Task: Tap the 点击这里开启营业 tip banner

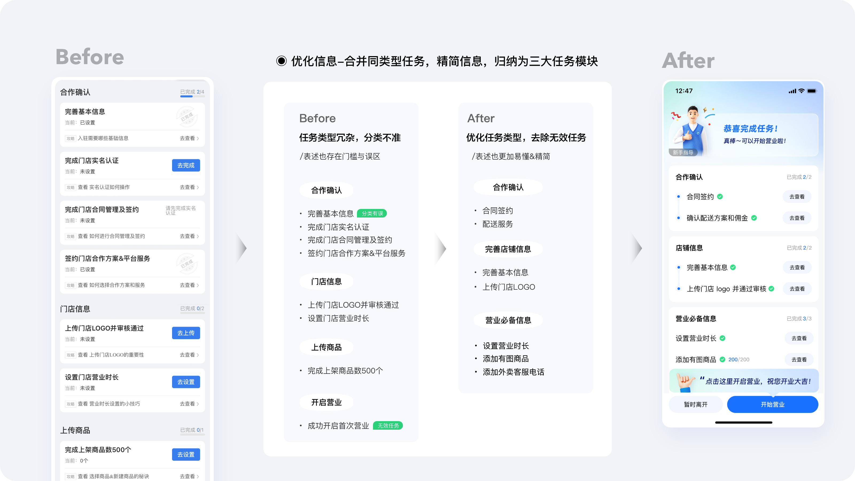Action: point(744,381)
